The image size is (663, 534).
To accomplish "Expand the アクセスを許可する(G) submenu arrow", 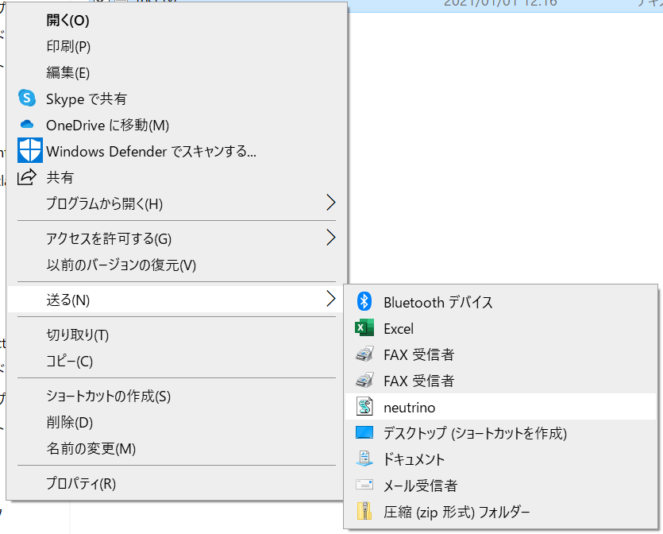I will click(x=331, y=238).
